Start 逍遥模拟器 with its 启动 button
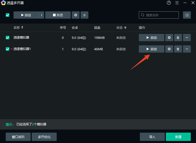 pos(152,38)
